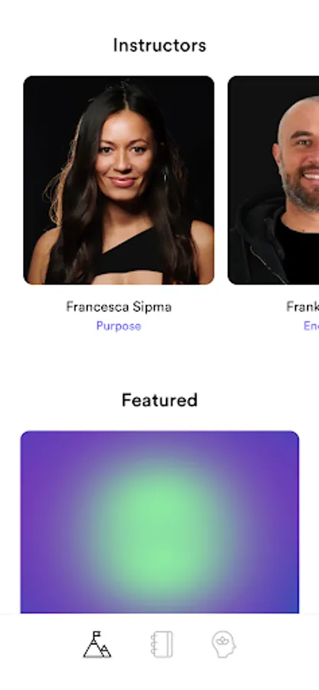319x690 pixels.
Task: Tap the spiral rings on notebook icon
Action: click(x=153, y=644)
